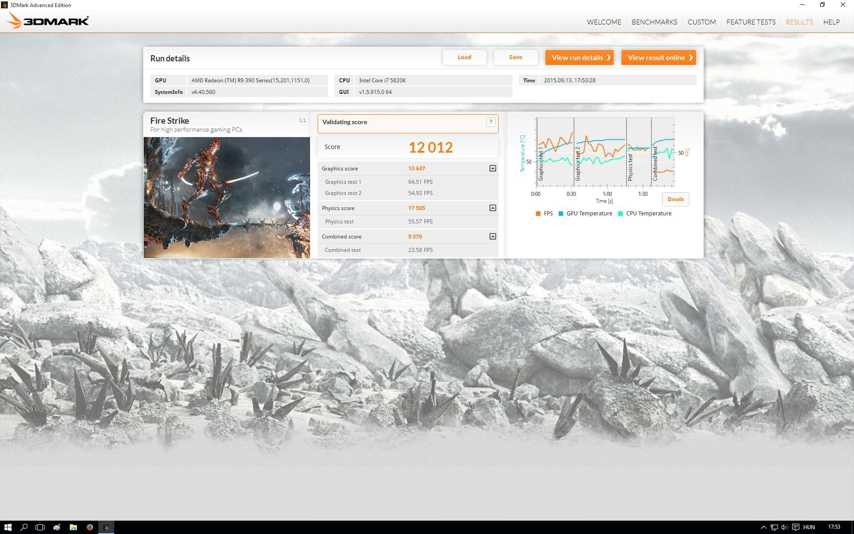Viewport: 854px width, 534px height.
Task: Click Physics test value 55.57 FPS
Action: [x=420, y=222]
